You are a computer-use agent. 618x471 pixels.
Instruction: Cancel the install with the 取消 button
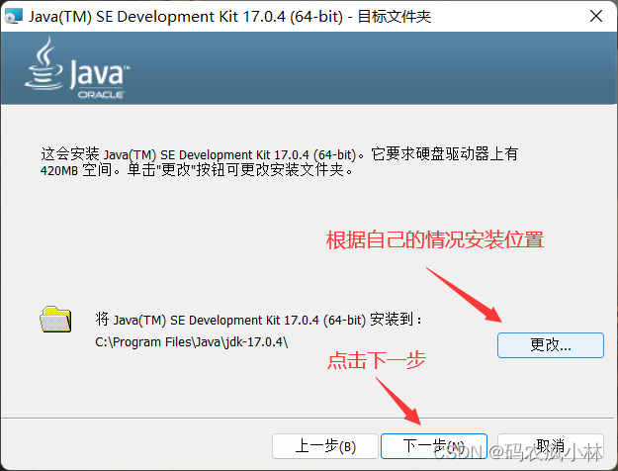coord(550,446)
